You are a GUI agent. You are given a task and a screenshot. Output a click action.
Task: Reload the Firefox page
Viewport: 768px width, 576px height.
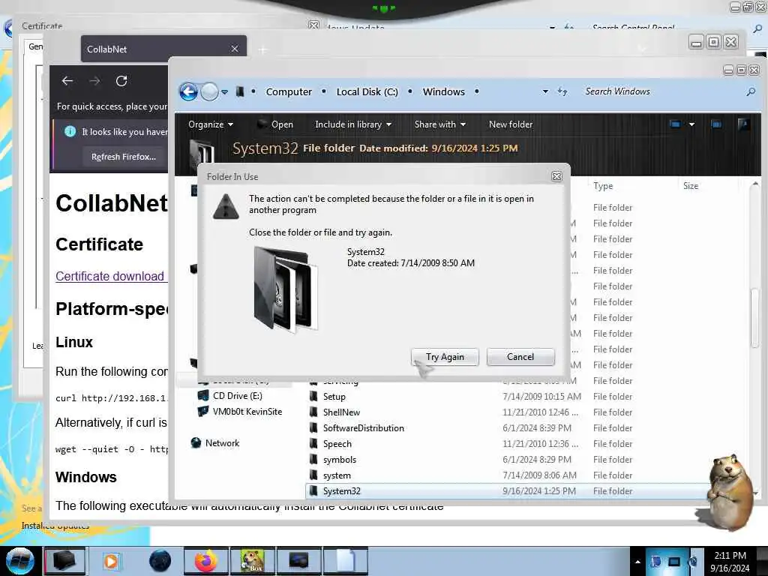tap(121, 81)
